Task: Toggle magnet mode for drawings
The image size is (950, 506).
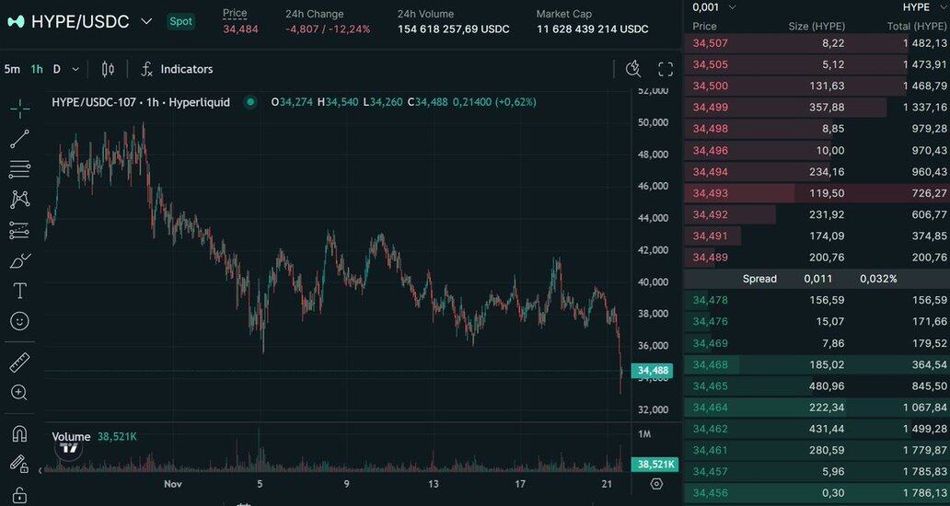Action: coord(19,433)
